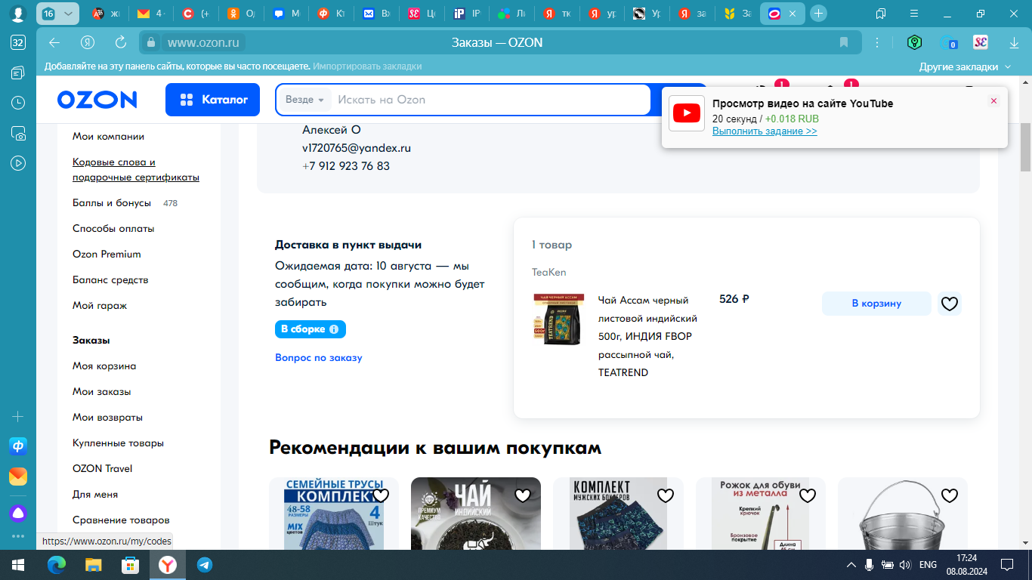Open Баллы и бонусы in the sidebar
Screen dimensions: 1032x580
tap(112, 202)
